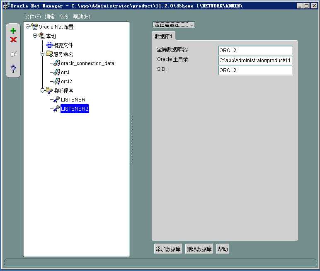Screen dimensions: 320x271
Task: Click the LISTENER2 node icon
Action: [x=56, y=109]
